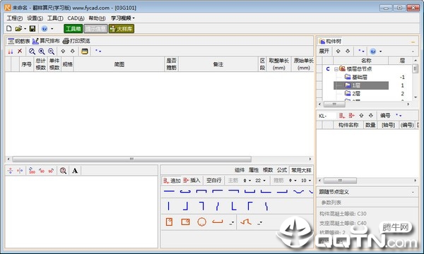Screen dimensions: 424x254
Task: Create a new project file
Action: click(9, 29)
